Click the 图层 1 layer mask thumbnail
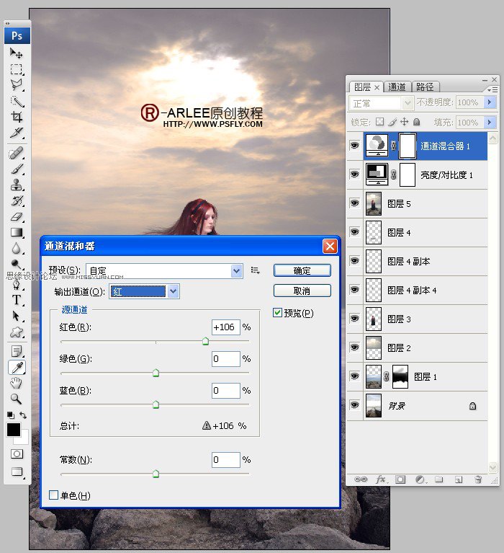Image resolution: width=504 pixels, height=553 pixels. point(400,376)
